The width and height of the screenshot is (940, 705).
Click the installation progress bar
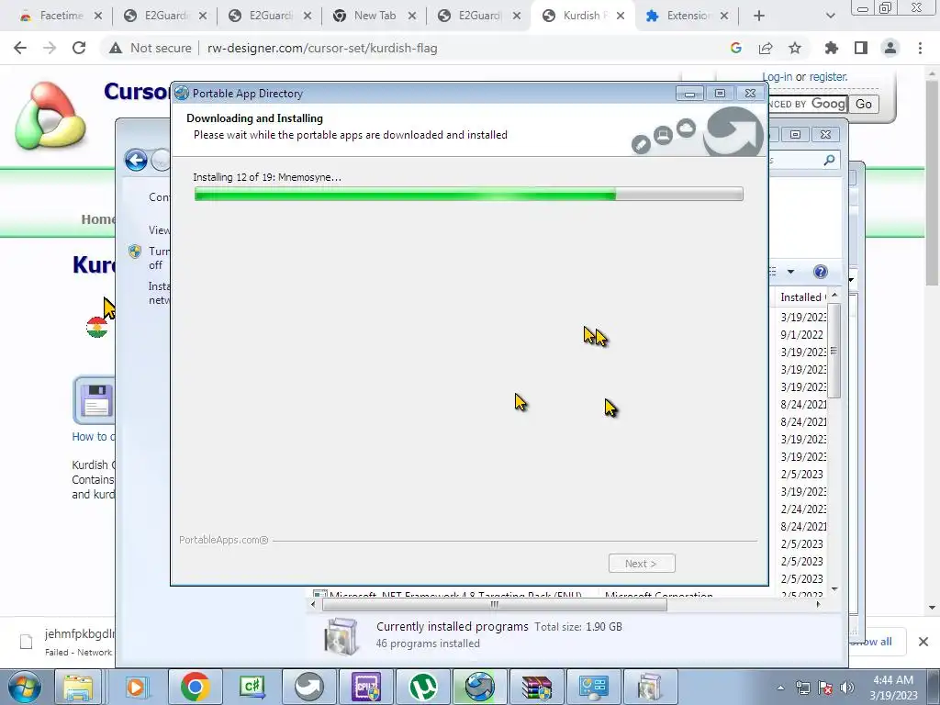pos(468,194)
